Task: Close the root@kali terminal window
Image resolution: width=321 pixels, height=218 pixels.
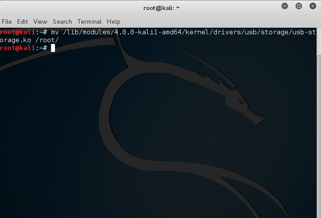Action: pos(313,6)
